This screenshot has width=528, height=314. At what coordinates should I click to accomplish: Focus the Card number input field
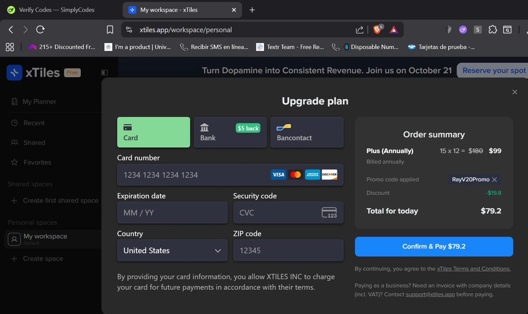pyautogui.click(x=230, y=175)
